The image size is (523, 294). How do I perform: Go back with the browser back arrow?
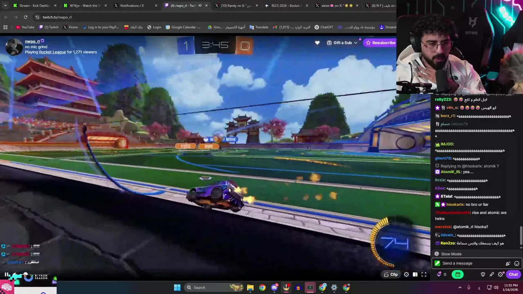tap(6, 17)
